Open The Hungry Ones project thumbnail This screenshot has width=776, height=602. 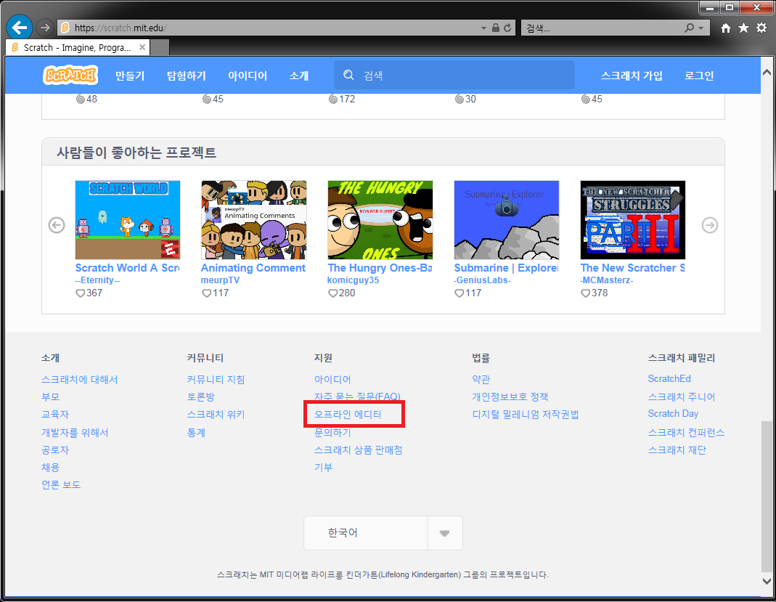[x=380, y=220]
